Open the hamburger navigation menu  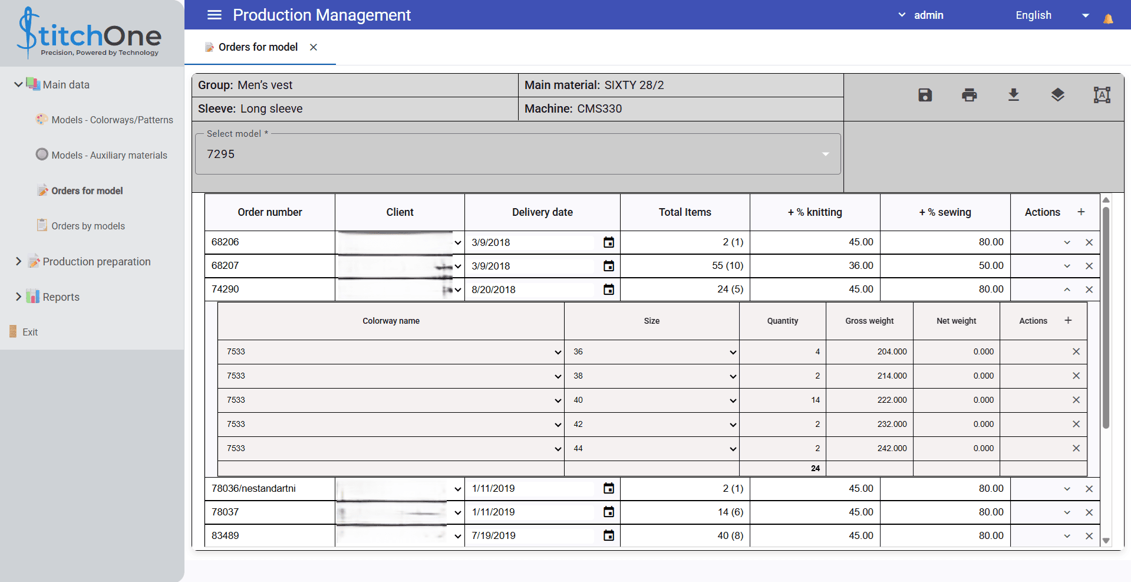click(215, 15)
